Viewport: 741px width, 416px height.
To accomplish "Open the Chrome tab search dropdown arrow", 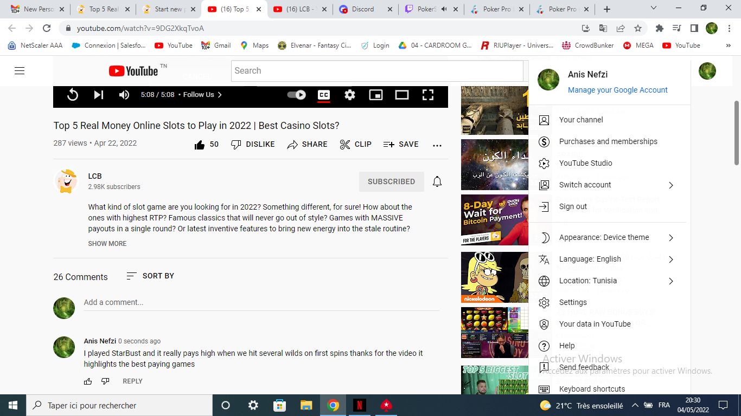I will 654,8.
